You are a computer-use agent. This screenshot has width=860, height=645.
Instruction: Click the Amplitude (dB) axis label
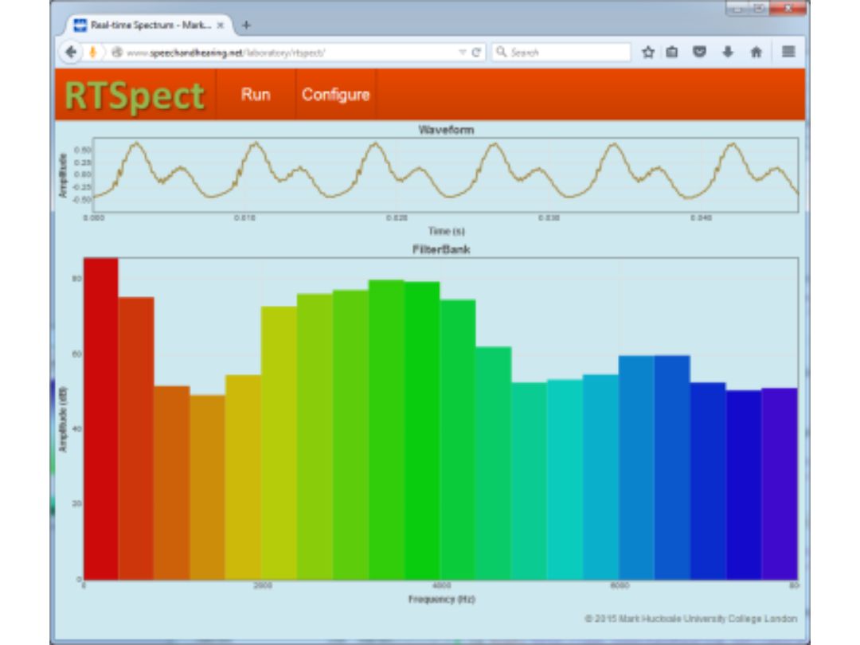tap(63, 420)
